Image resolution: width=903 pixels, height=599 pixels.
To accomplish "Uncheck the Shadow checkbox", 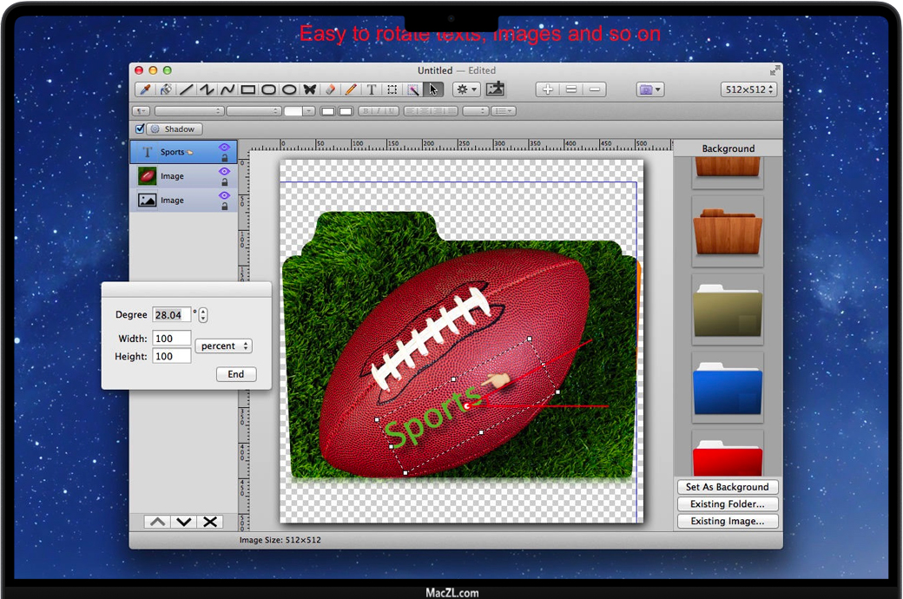I will point(141,129).
